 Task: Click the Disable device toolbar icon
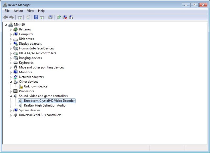point(71,17)
